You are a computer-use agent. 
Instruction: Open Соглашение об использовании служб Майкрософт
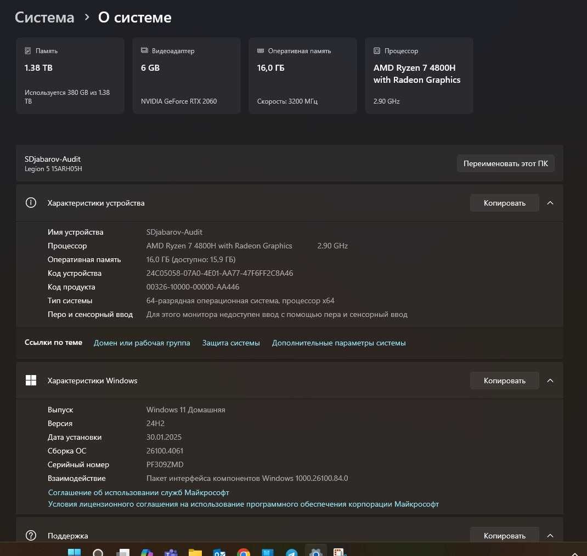[x=138, y=492]
